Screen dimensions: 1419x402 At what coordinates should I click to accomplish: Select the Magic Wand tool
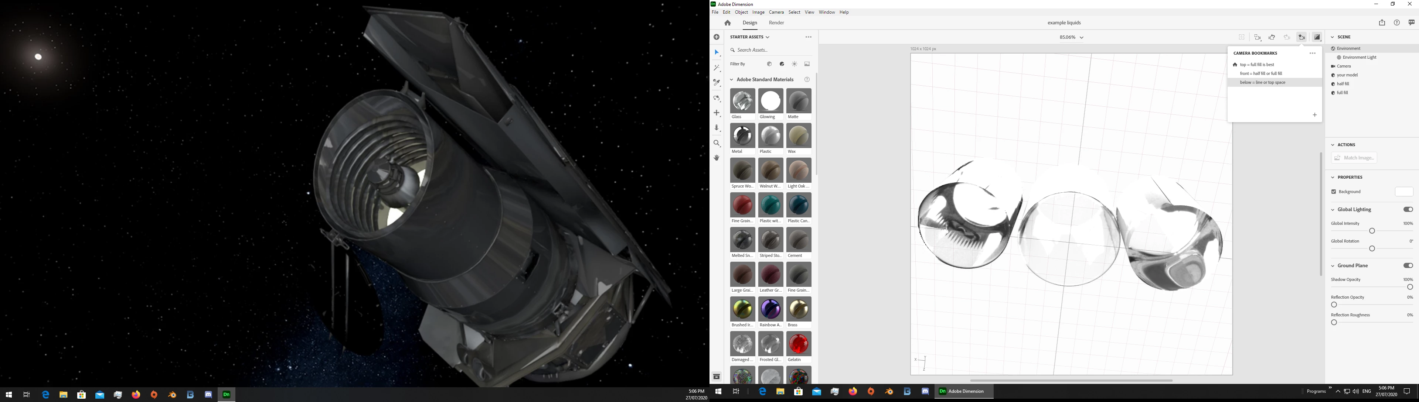[x=717, y=68]
